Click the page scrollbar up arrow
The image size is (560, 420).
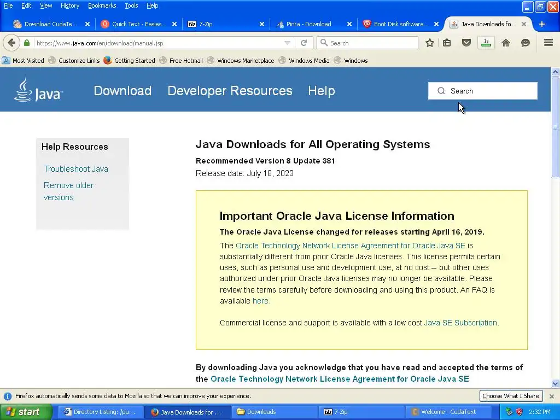click(x=555, y=72)
